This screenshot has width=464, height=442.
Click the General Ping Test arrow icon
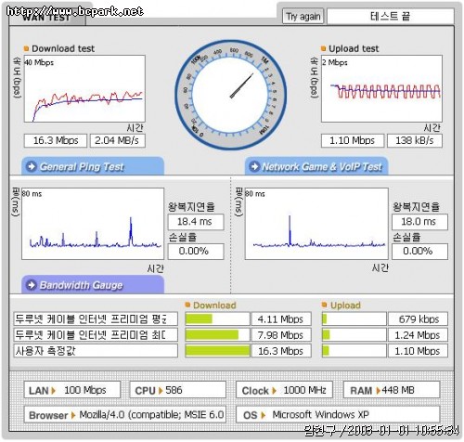pyautogui.click(x=32, y=166)
